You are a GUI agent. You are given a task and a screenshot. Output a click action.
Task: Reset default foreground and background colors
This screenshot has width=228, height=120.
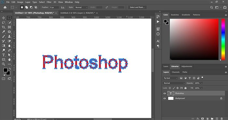(4, 74)
